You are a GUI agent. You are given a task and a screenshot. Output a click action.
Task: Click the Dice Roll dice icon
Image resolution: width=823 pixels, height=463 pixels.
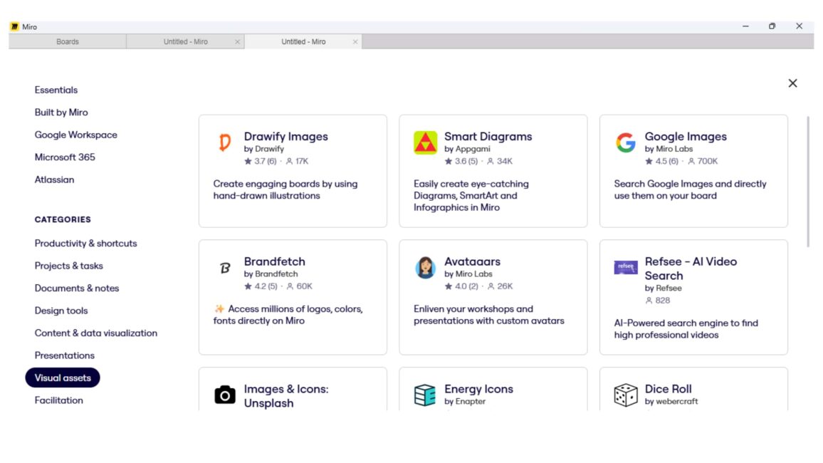pyautogui.click(x=626, y=395)
